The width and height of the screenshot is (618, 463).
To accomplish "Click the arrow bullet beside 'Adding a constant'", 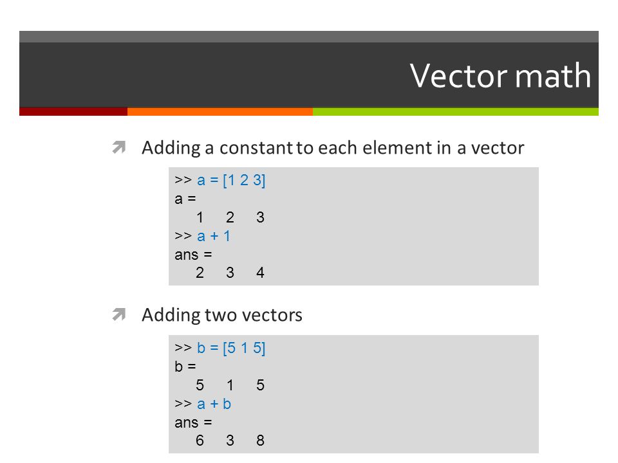I will pyautogui.click(x=118, y=147).
